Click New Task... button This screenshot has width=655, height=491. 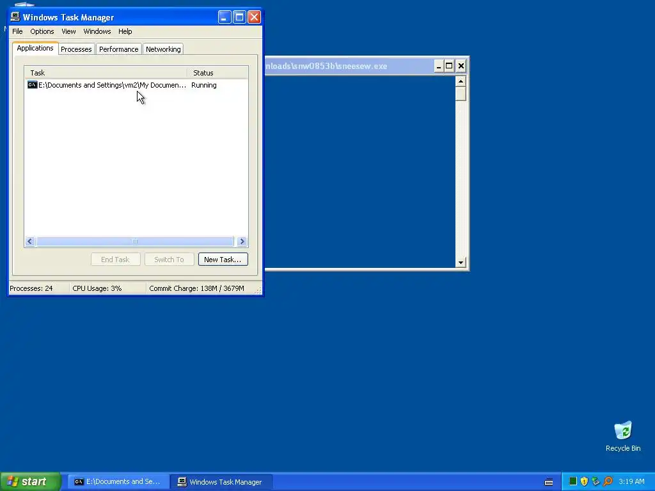coord(223,260)
